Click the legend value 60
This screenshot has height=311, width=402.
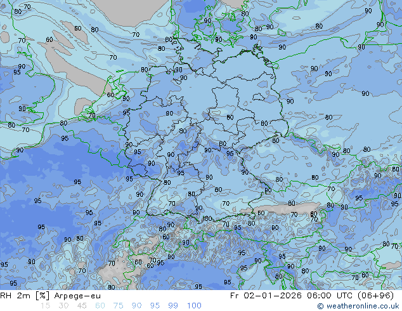point(100,306)
